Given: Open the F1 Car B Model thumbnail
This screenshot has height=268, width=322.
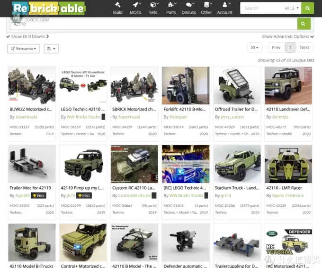Looking at the screenshot, I should pyautogui.click(x=83, y=85).
